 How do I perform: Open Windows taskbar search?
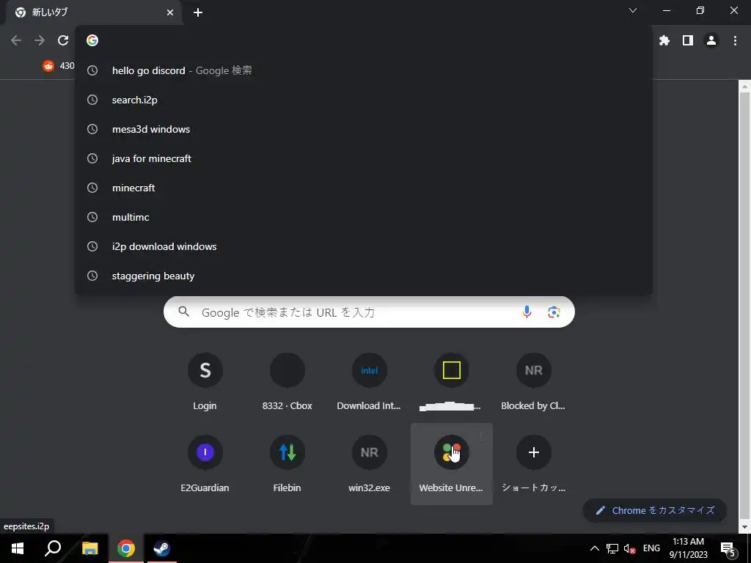pos(53,548)
